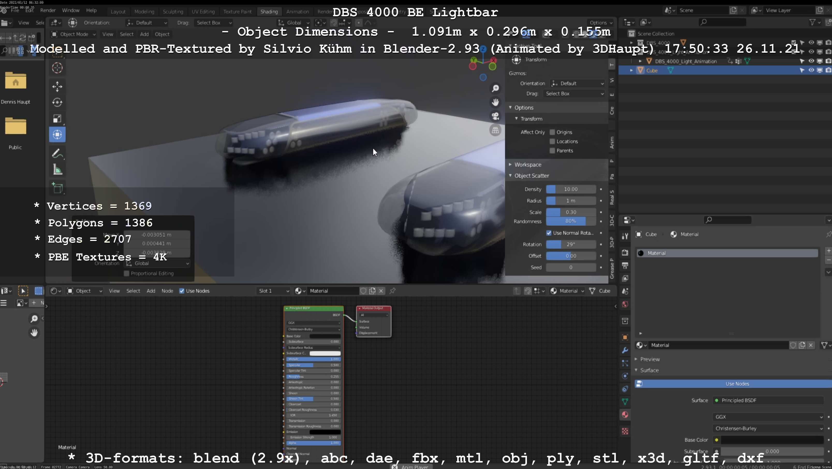Image resolution: width=832 pixels, height=469 pixels.
Task: Open the Texture checkerboard properties tab
Action: click(625, 431)
